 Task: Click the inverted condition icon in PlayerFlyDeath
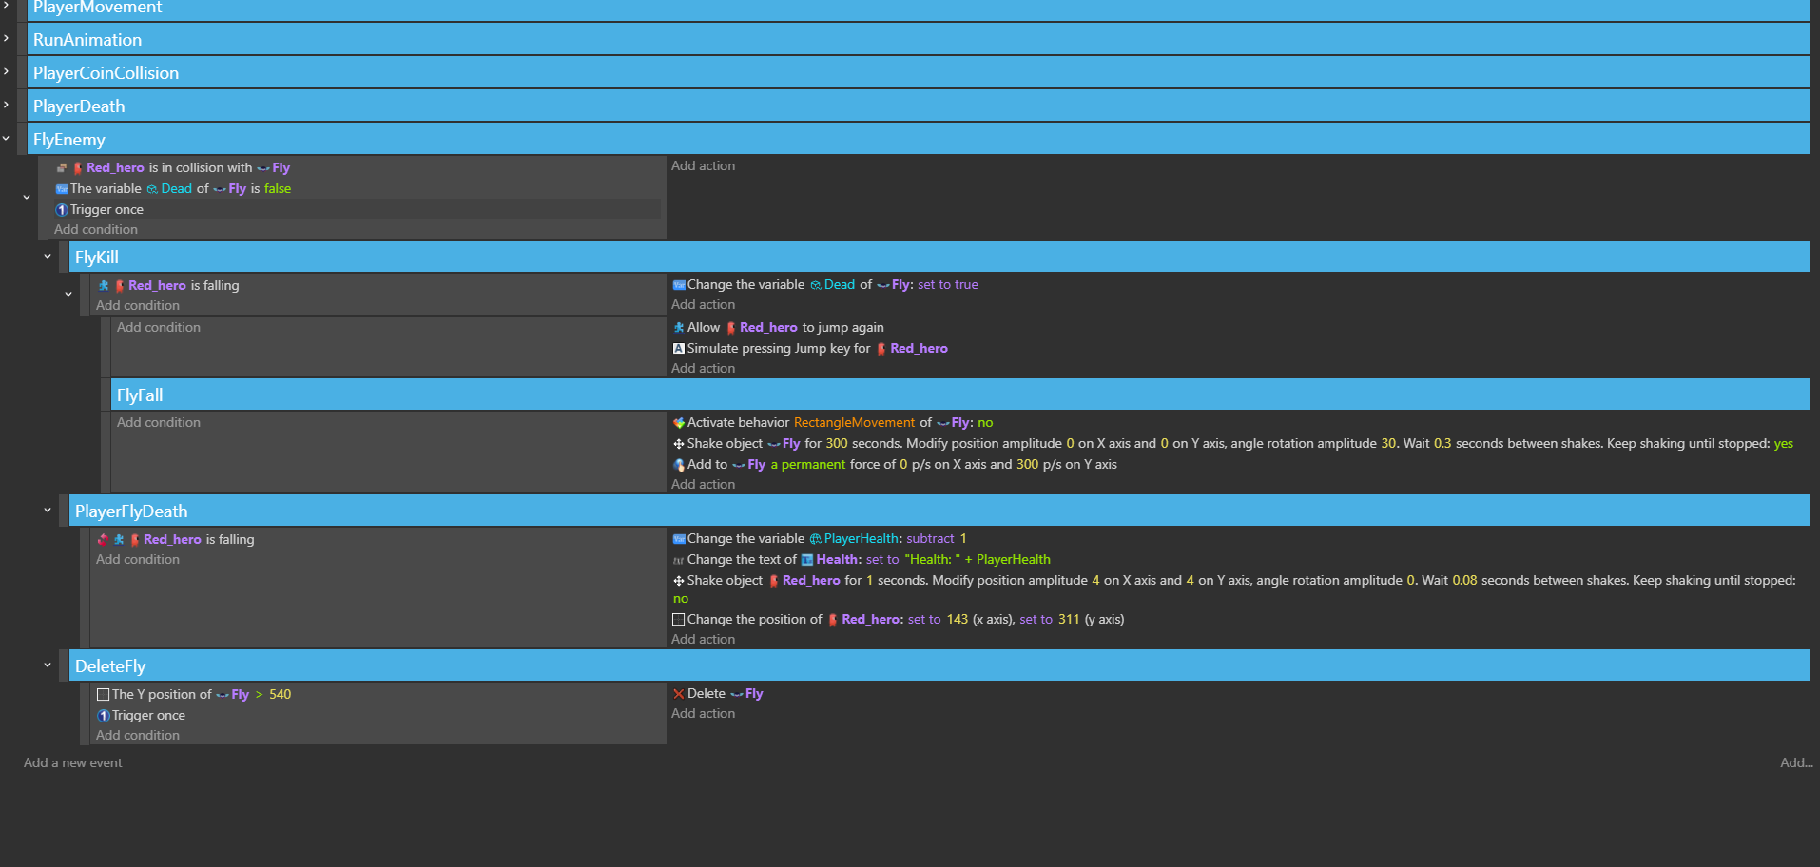[103, 540]
